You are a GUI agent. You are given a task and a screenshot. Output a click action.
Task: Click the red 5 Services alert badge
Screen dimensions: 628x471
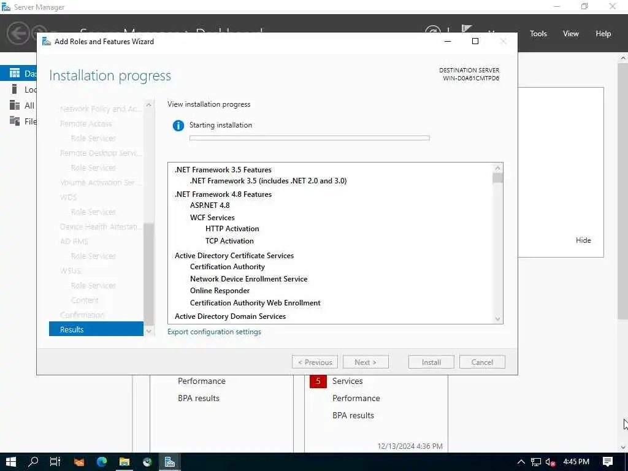[318, 381]
